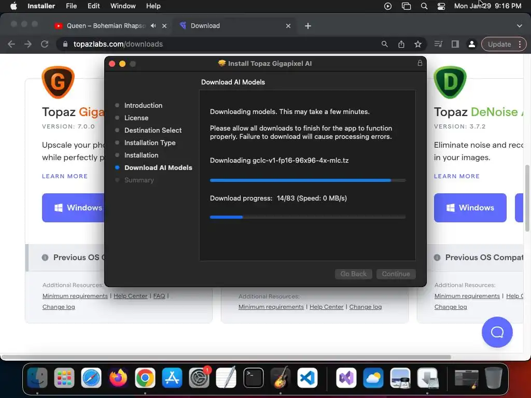
Task: Click the overall download progress bar
Action: click(x=308, y=217)
